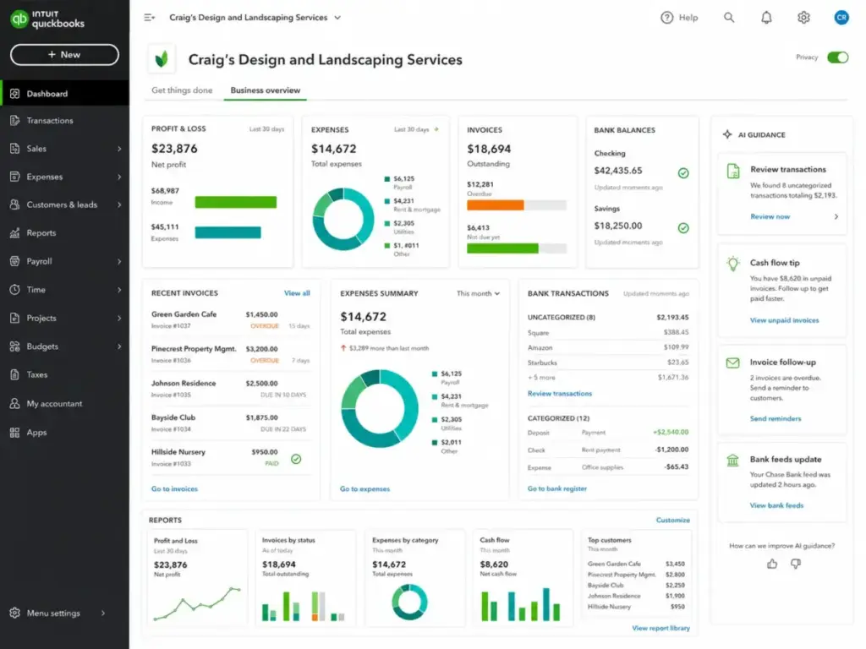Open the Transactions icon in the sidebar
866x649 pixels.
click(x=15, y=120)
